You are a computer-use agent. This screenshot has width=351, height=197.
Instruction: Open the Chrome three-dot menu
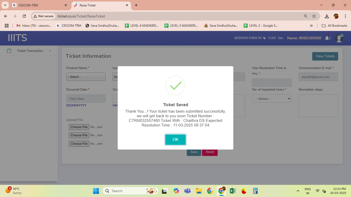(345, 16)
